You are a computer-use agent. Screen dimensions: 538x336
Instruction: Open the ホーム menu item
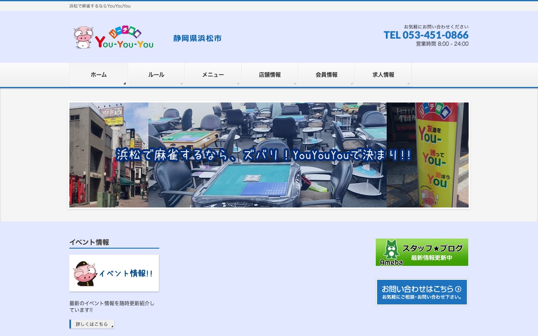coord(98,75)
